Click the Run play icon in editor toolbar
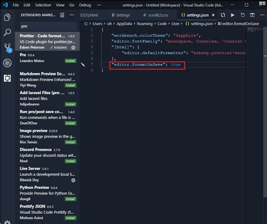267x224 pixels. 233,15
